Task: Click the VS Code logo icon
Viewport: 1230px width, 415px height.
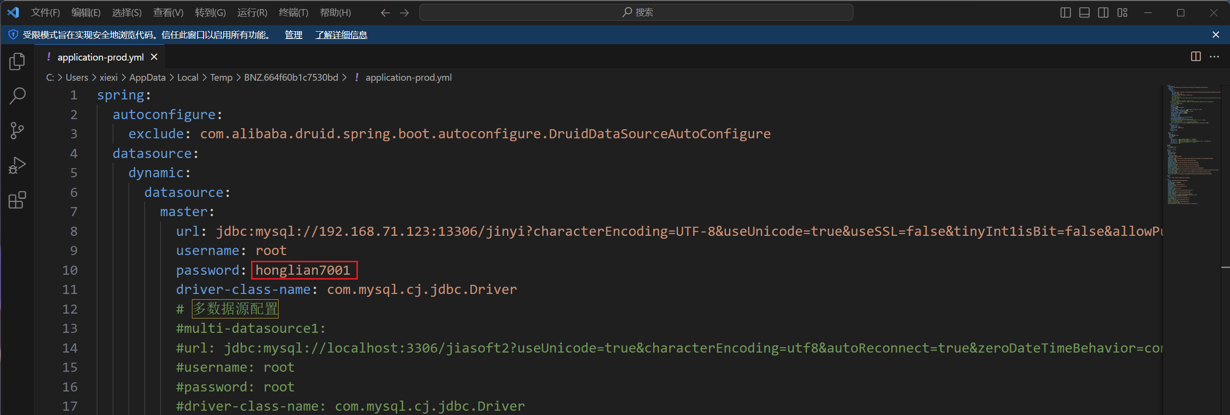Action: [x=13, y=12]
